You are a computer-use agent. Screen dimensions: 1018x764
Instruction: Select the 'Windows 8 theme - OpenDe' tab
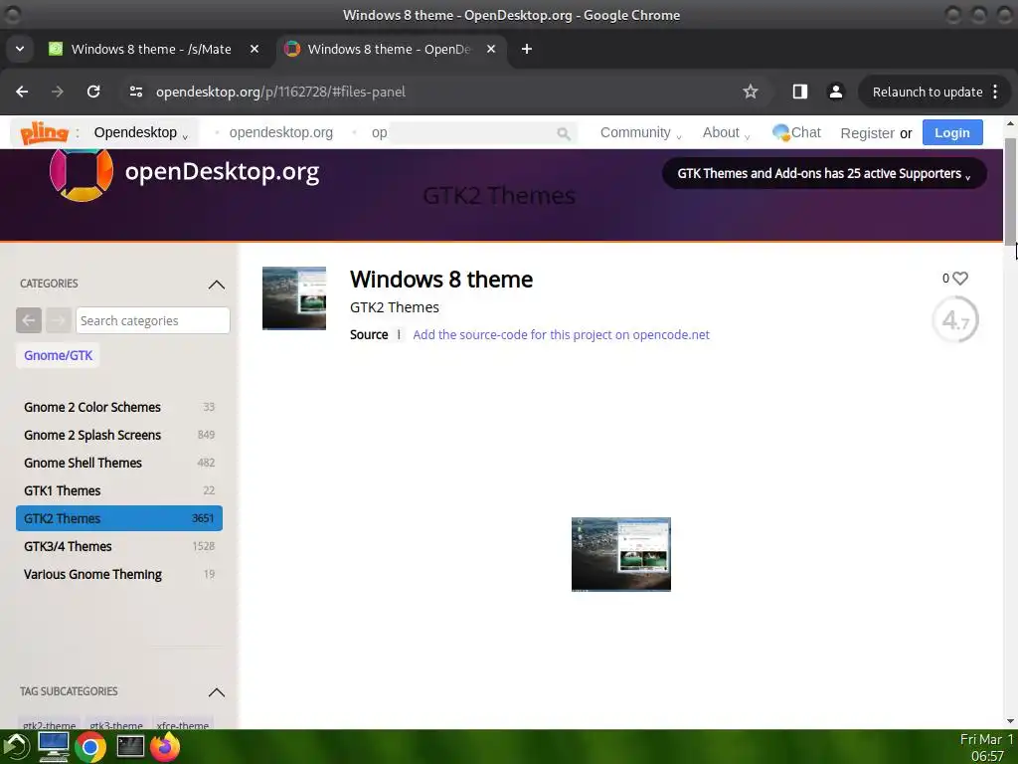(x=392, y=49)
